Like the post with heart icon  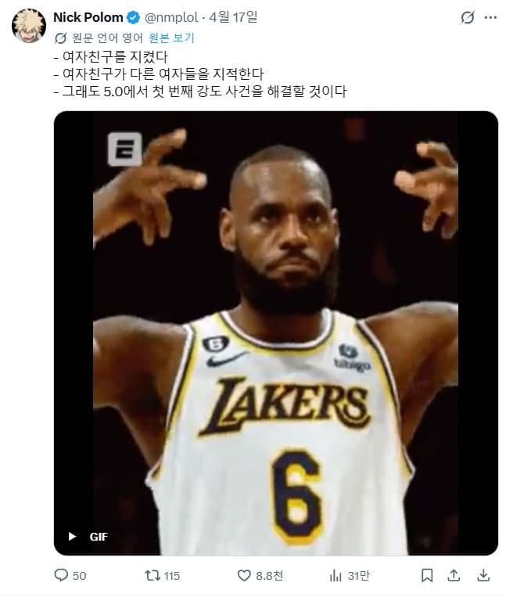[x=244, y=575]
